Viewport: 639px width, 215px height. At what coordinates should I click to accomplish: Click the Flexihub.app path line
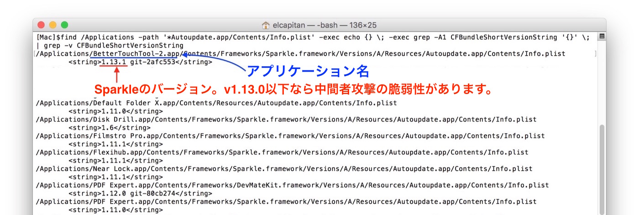(282, 152)
